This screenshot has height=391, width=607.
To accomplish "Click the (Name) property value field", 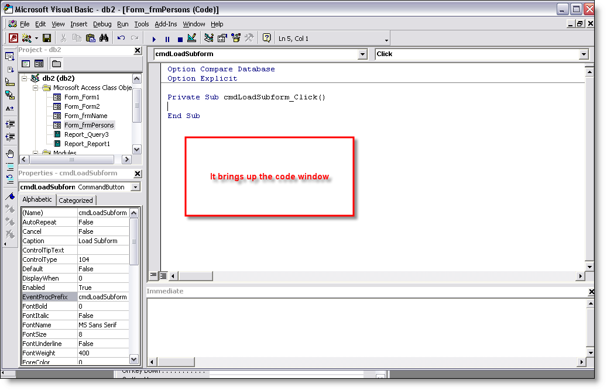I will pos(103,213).
